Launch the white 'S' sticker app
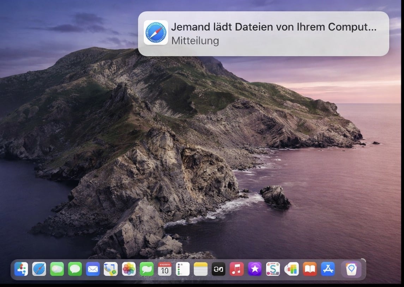The width and height of the screenshot is (404, 287). 272,269
